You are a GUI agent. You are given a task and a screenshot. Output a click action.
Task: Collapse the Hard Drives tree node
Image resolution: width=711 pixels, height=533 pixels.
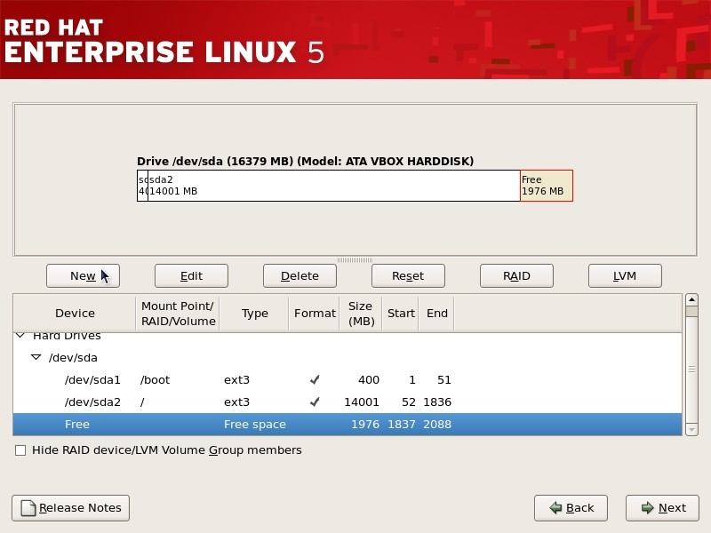coord(20,336)
